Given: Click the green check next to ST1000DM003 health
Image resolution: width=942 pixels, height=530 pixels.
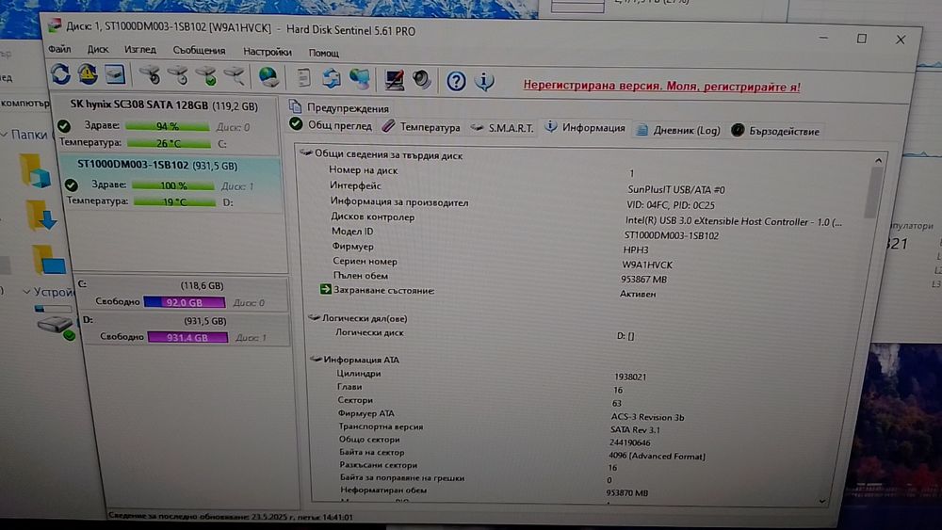Looking at the screenshot, I should [72, 185].
